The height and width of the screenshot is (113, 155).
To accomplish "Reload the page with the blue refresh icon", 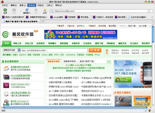I will point(27,10).
